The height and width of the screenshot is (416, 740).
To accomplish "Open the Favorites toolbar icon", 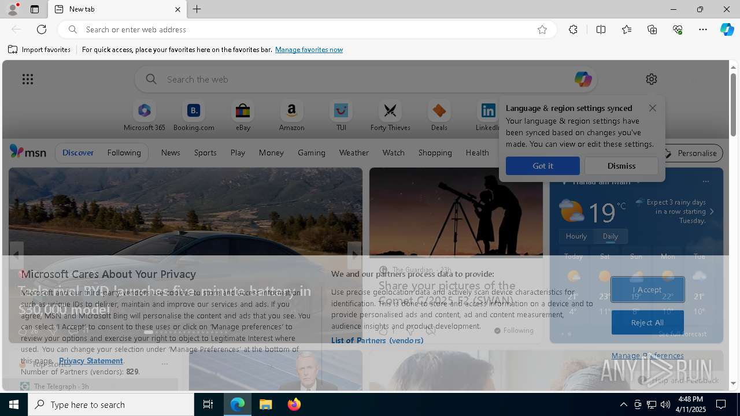I will [x=627, y=29].
